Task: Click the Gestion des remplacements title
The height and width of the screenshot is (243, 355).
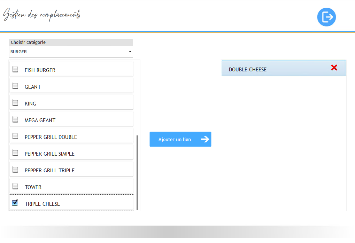Action: click(x=42, y=15)
